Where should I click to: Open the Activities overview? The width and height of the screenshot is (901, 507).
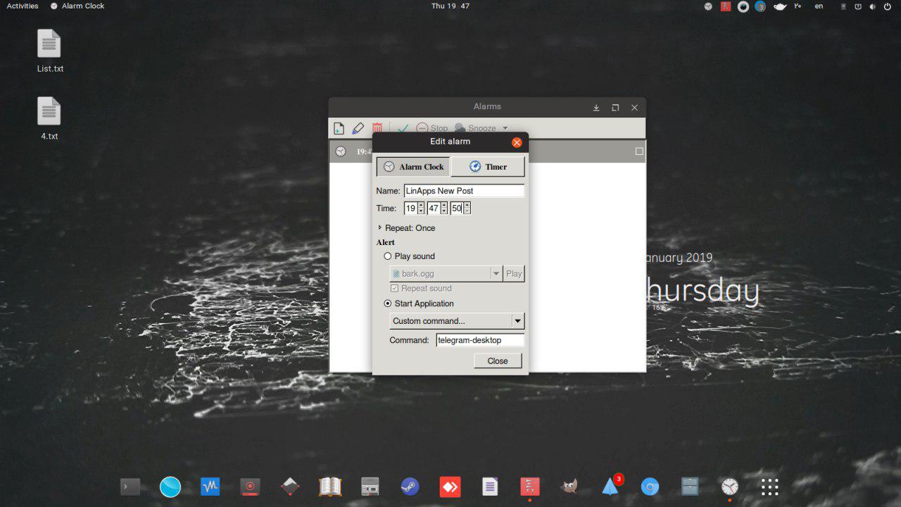pyautogui.click(x=23, y=6)
